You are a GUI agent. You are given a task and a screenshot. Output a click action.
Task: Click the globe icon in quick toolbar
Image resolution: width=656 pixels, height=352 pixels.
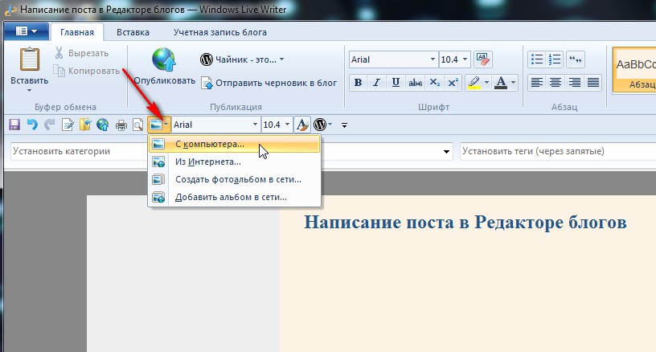point(103,125)
